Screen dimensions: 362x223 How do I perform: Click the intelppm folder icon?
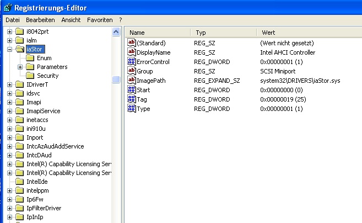click(x=20, y=190)
